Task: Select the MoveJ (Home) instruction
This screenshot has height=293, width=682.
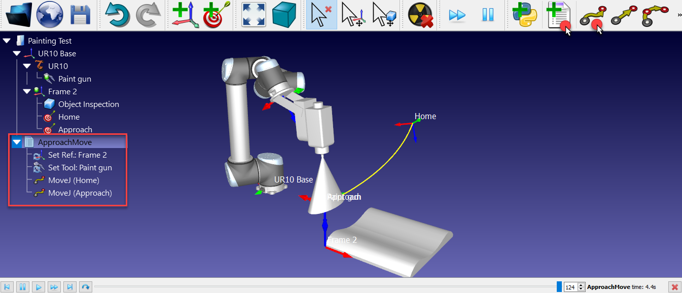Action: (73, 180)
